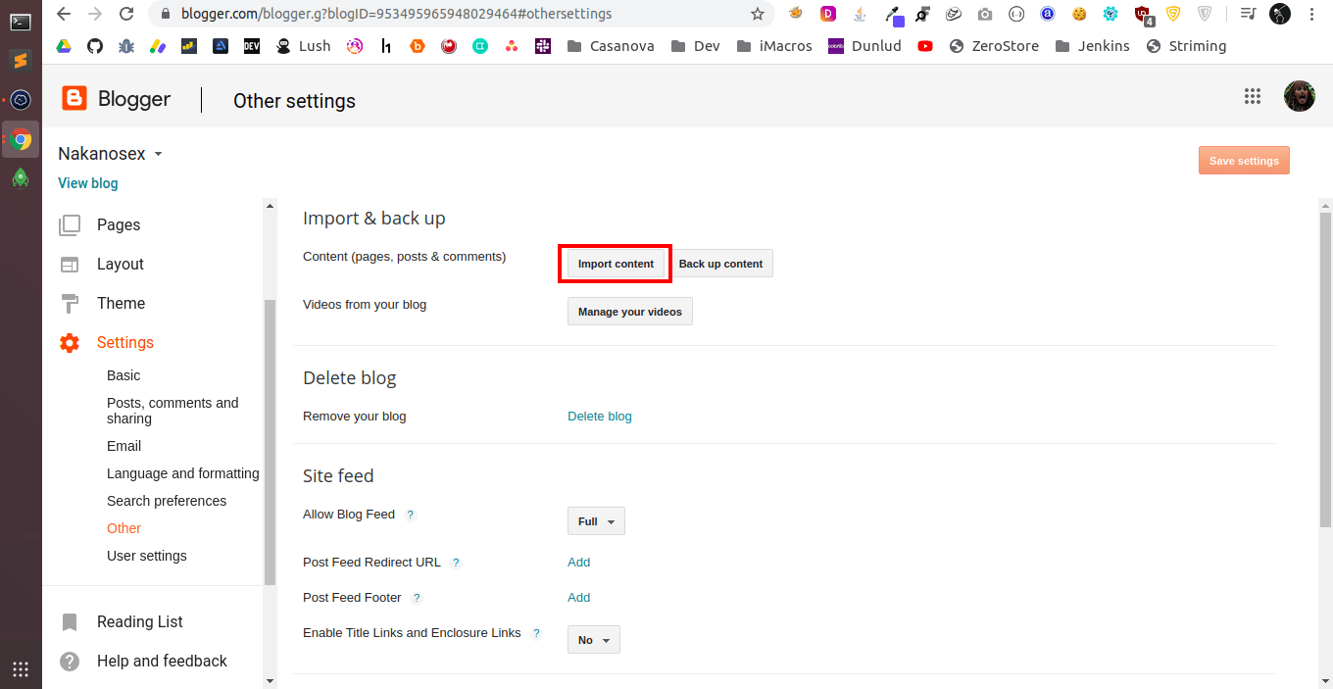The height and width of the screenshot is (689, 1333).
Task: Open the GitHub bookmark
Action: point(94,45)
